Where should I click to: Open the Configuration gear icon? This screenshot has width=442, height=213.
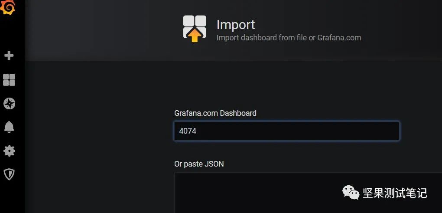pyautogui.click(x=9, y=151)
